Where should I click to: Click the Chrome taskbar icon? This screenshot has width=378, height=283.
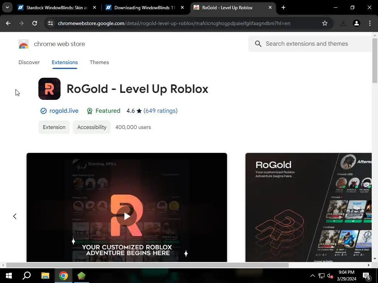tap(63, 276)
